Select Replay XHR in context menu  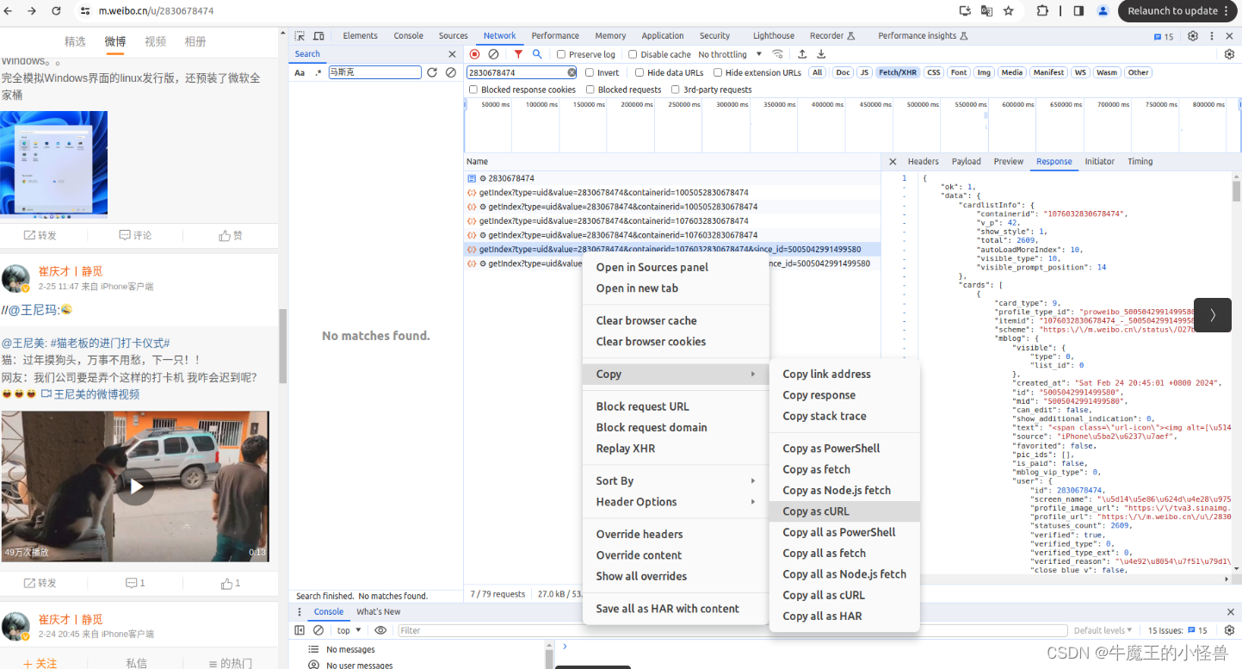[x=676, y=448]
